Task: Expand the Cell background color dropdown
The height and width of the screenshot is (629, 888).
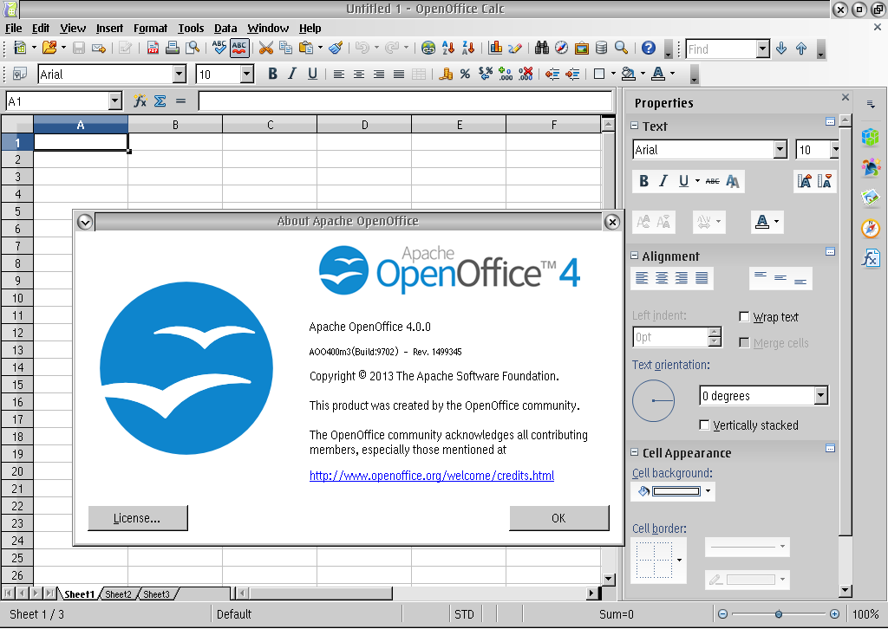Action: click(706, 490)
